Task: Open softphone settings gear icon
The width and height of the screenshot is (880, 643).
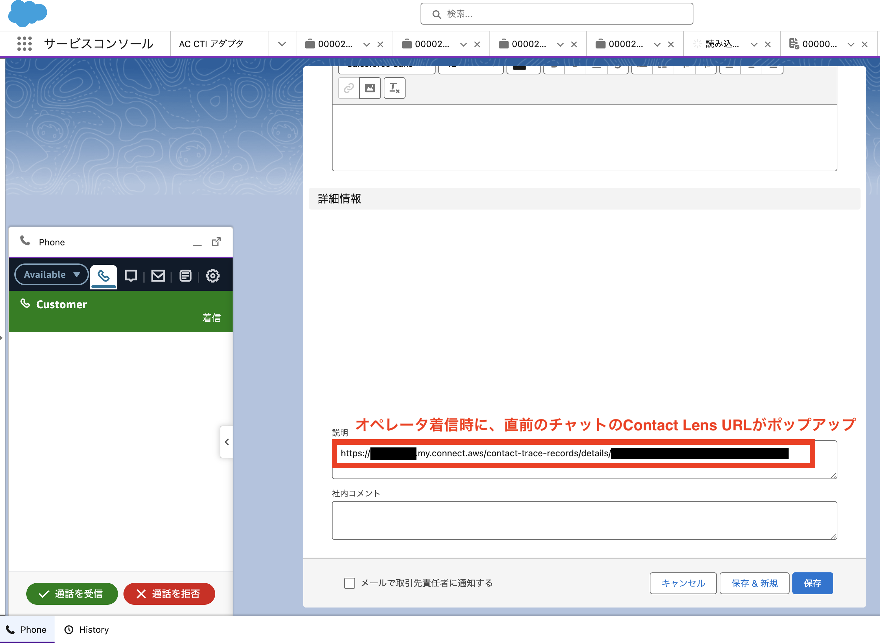Action: pos(212,275)
